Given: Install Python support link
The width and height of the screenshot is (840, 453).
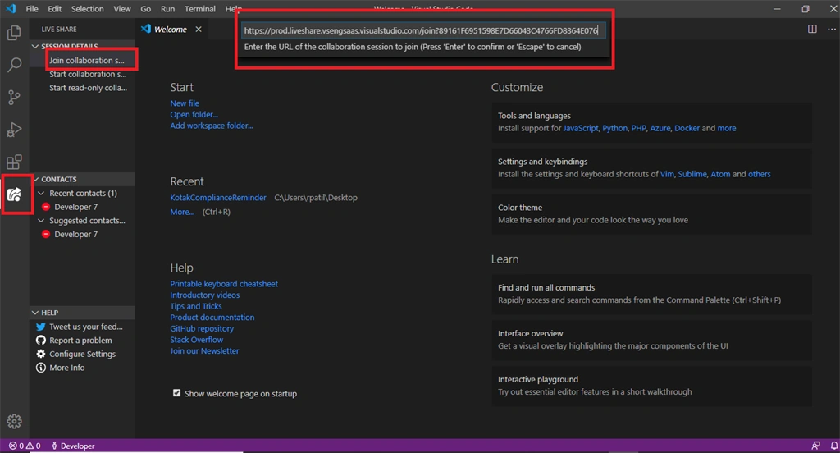Looking at the screenshot, I should [614, 128].
